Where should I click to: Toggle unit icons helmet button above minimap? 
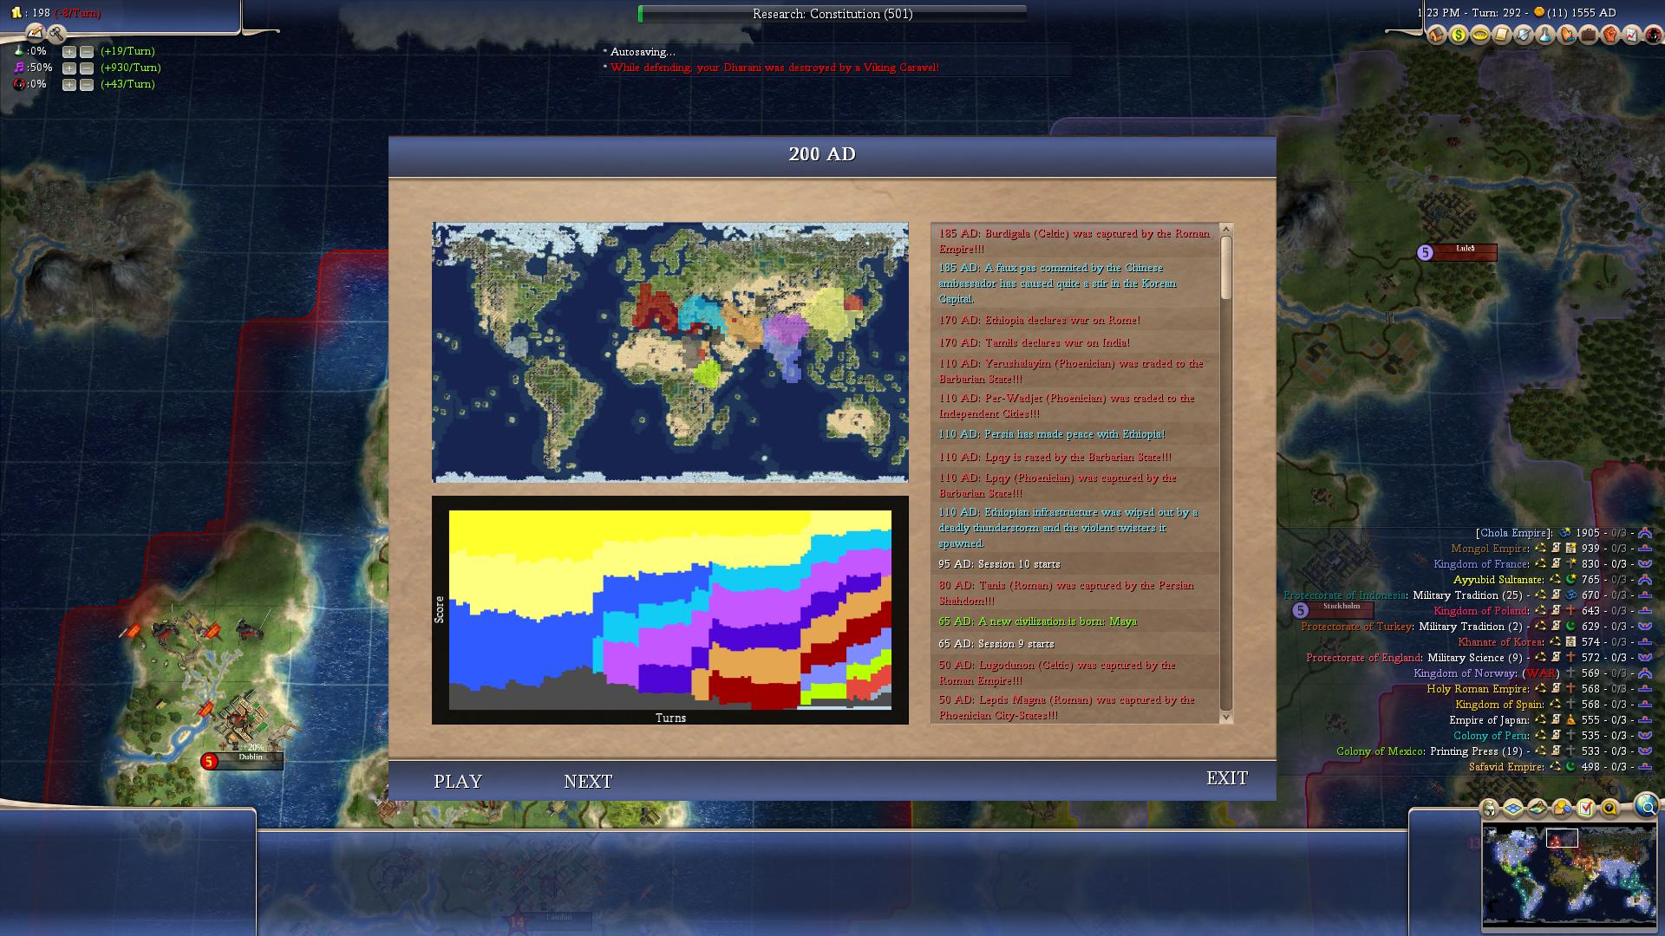point(1489,808)
